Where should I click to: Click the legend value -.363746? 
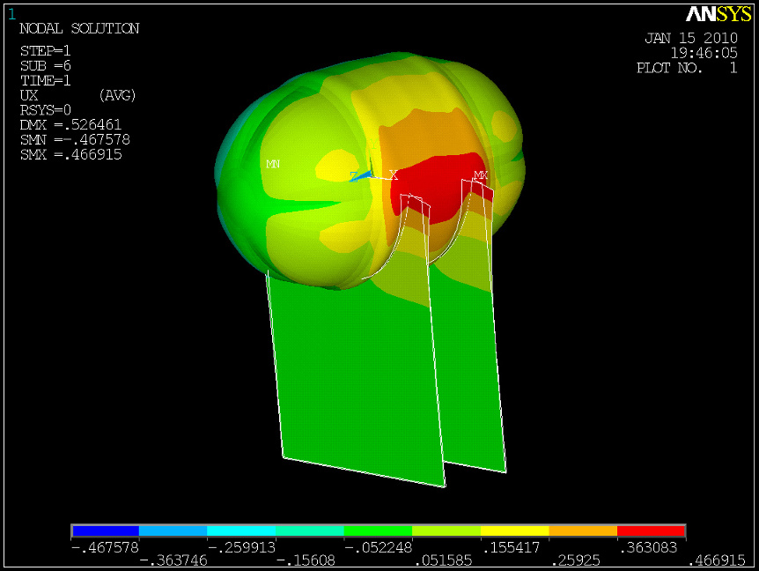pyautogui.click(x=173, y=560)
